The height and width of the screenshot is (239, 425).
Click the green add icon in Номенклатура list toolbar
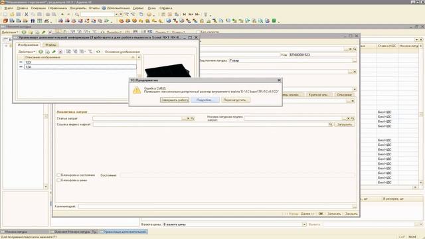(24, 33)
